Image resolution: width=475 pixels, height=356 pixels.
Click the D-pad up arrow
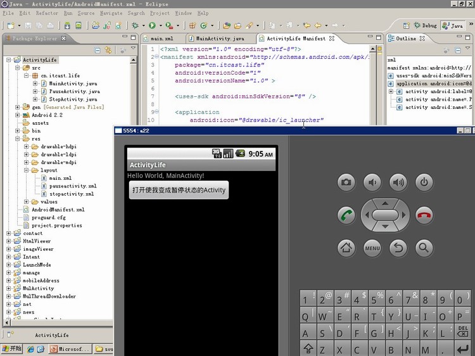(385, 203)
